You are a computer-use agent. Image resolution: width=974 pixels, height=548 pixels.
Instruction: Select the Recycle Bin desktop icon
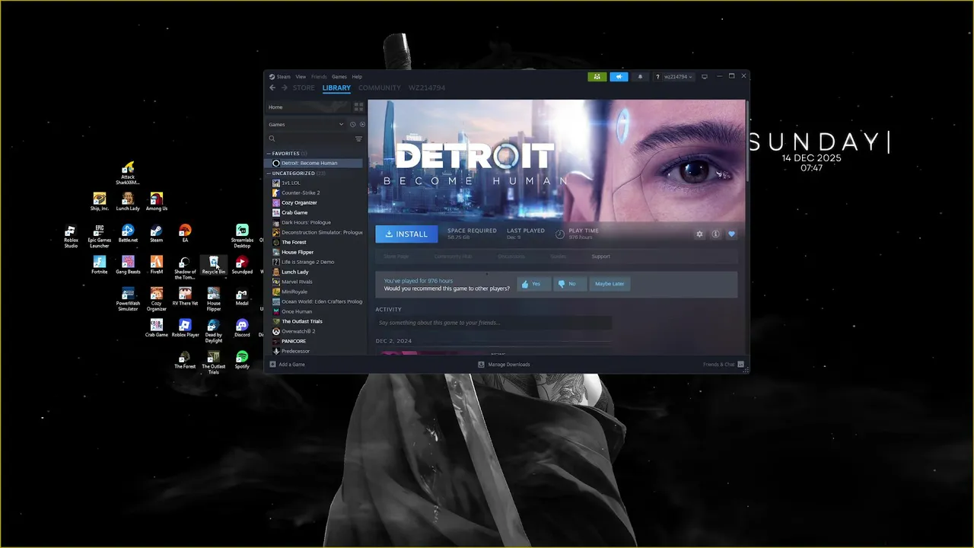coord(214,265)
